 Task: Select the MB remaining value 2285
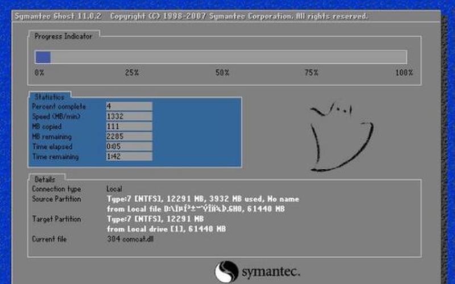pos(129,136)
